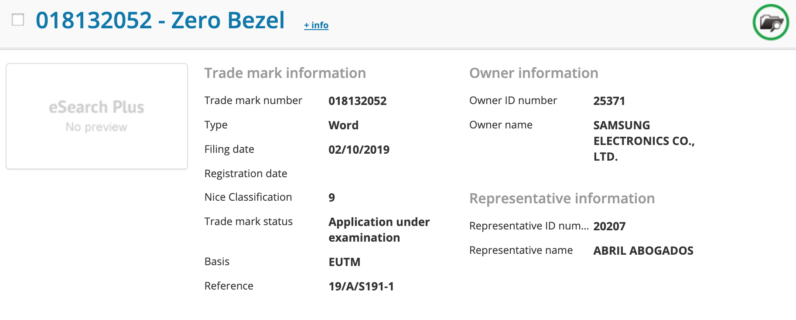Click the eSearch Plus "No preview" thumbnail
The width and height of the screenshot is (796, 320).
pyautogui.click(x=97, y=116)
